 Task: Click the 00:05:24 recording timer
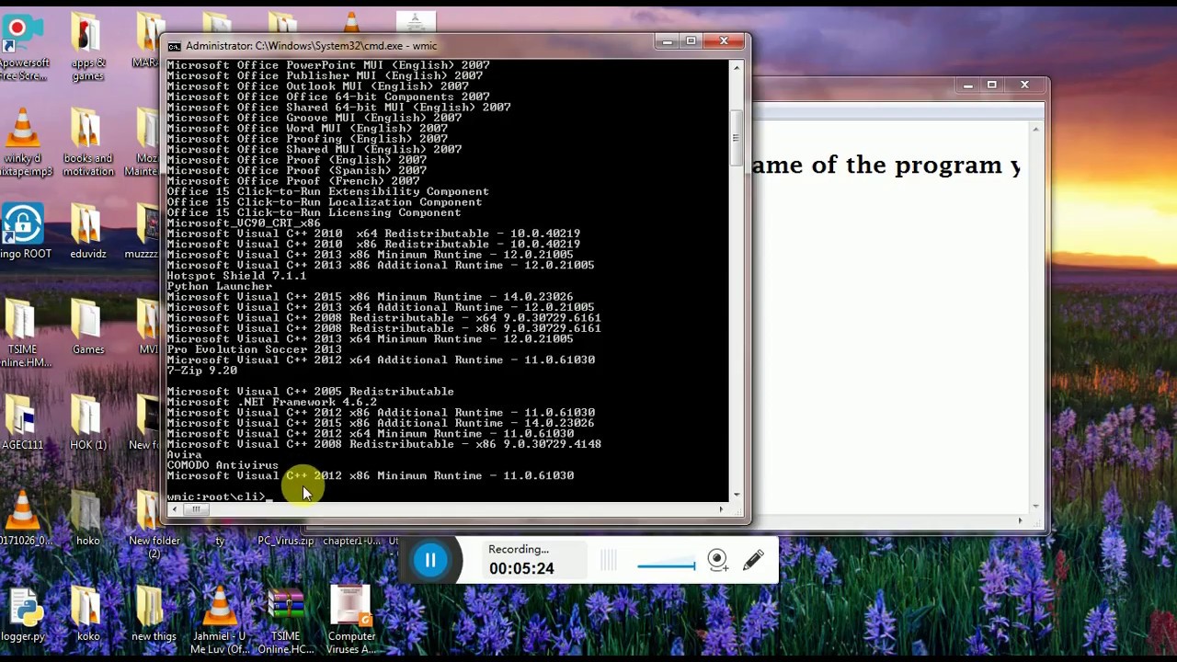tap(521, 568)
